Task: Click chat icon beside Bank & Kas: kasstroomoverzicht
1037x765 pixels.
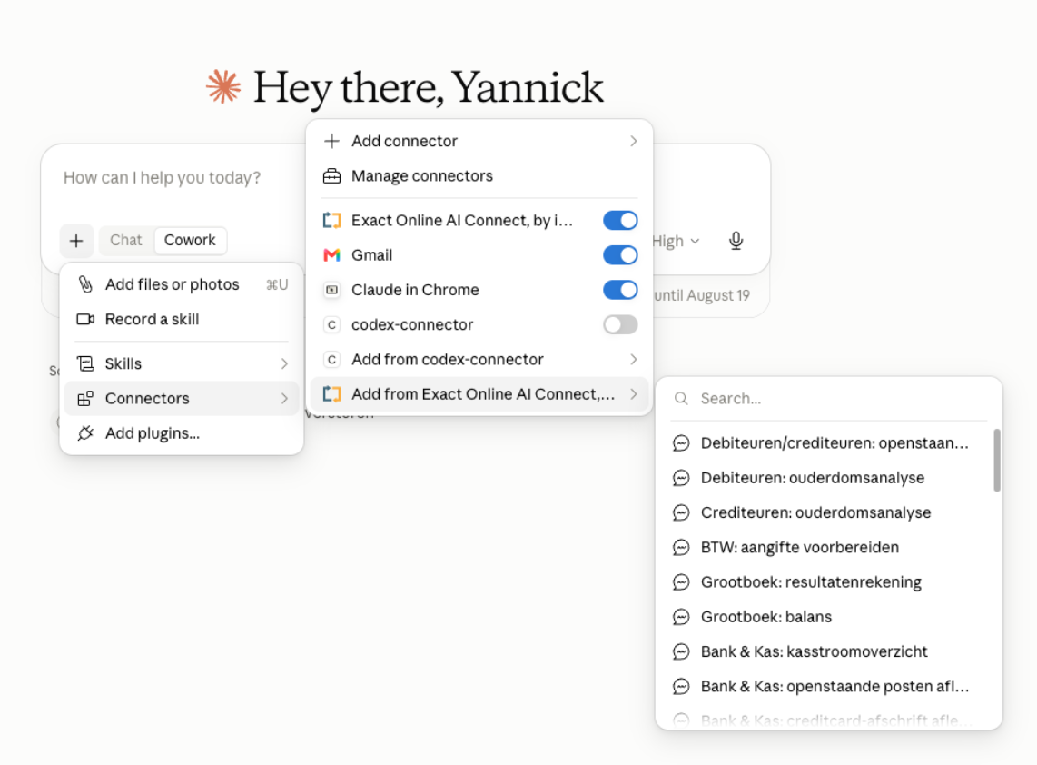Action: (x=680, y=651)
